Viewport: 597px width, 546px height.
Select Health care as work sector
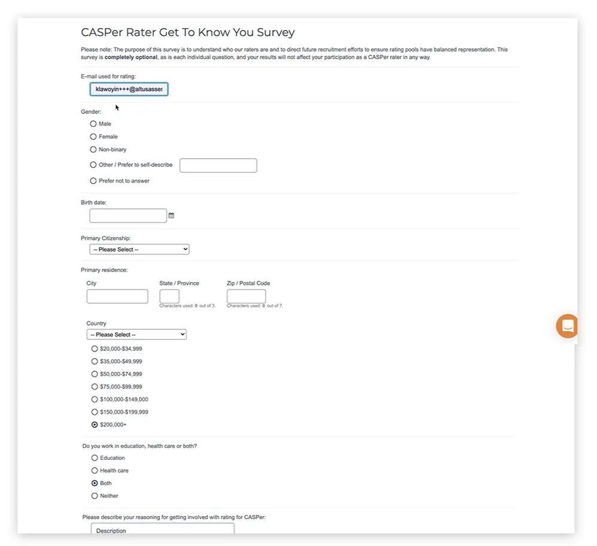(x=95, y=471)
